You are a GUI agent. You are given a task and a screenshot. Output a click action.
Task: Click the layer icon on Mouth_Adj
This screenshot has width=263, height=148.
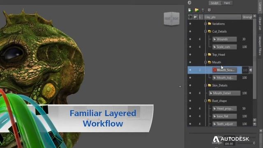click(215, 78)
